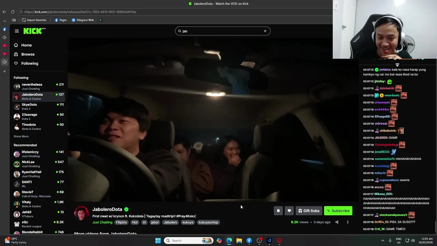Open video options three-dot menu

[348, 222]
